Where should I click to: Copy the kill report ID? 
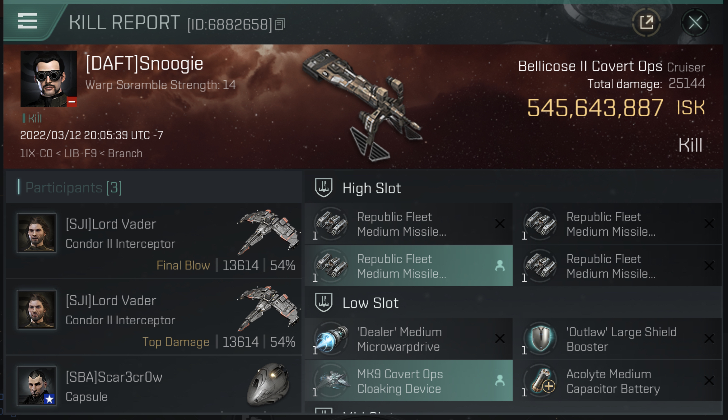point(280,24)
